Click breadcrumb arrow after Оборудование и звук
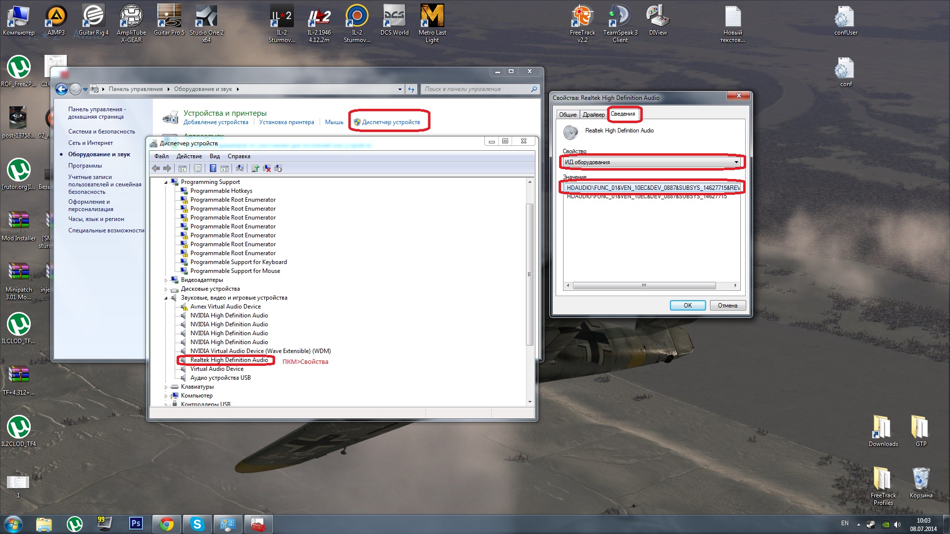This screenshot has width=950, height=534. click(238, 89)
